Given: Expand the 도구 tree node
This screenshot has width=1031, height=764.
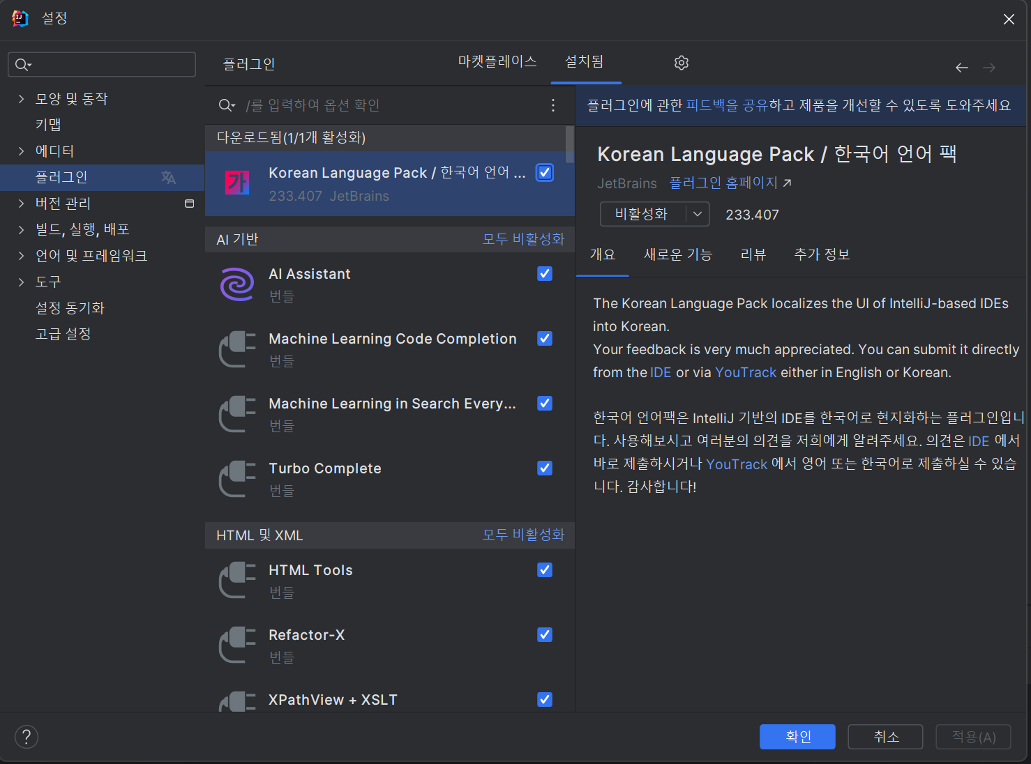Looking at the screenshot, I should coord(21,282).
